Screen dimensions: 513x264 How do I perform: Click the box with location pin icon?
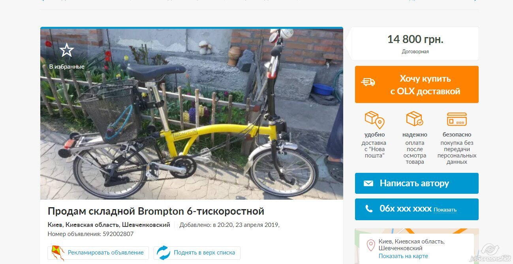click(x=374, y=120)
